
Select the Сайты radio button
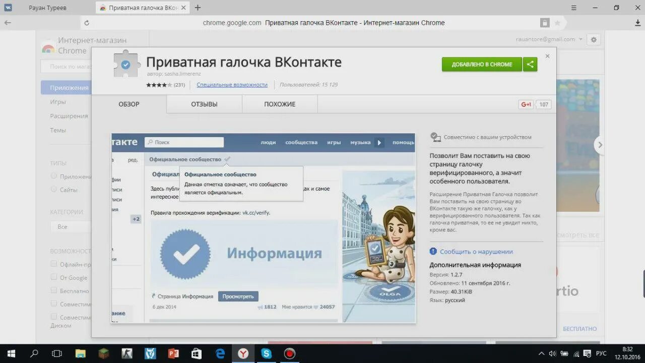tap(53, 189)
